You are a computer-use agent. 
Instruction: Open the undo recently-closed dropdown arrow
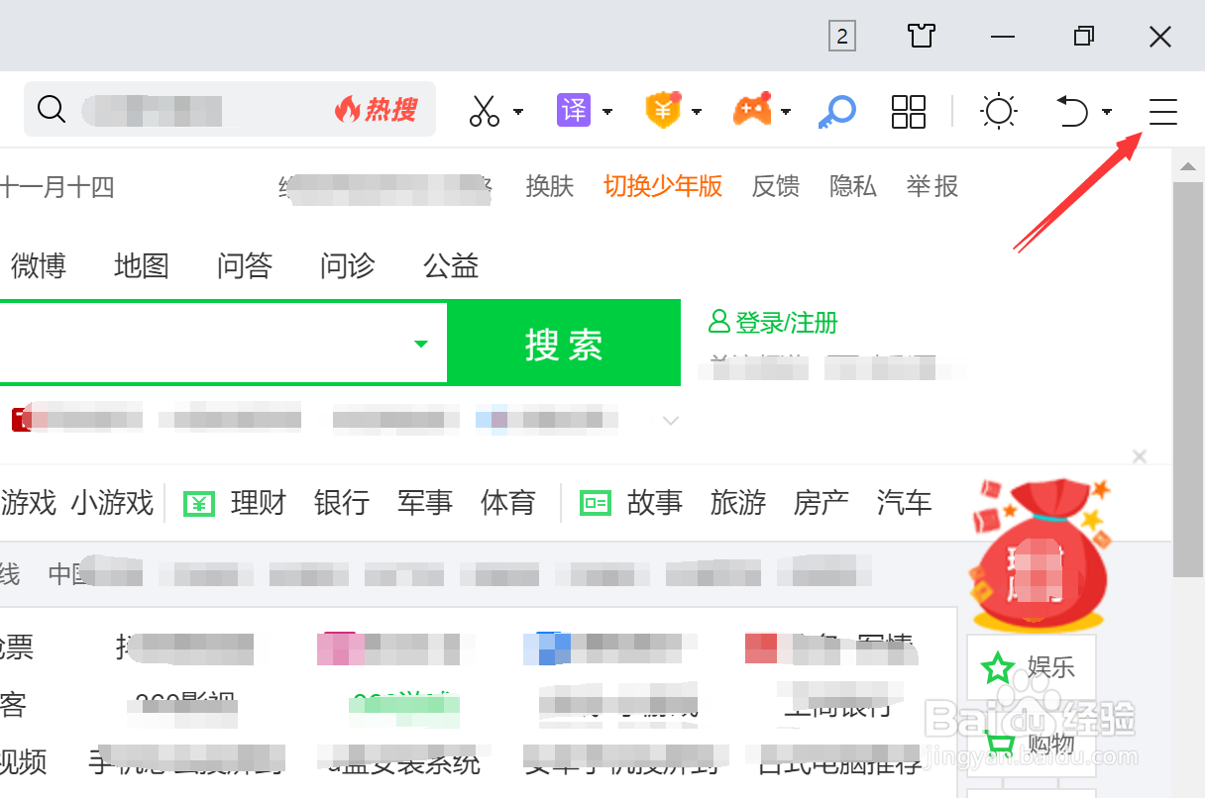[1107, 113]
